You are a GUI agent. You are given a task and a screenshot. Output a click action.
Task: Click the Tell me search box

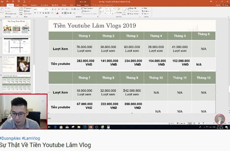tap(103, 5)
